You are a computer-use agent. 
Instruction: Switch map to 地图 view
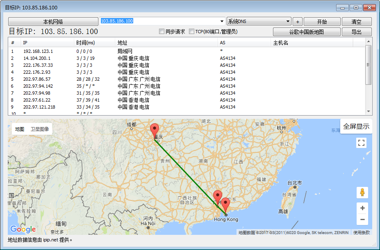20,129
